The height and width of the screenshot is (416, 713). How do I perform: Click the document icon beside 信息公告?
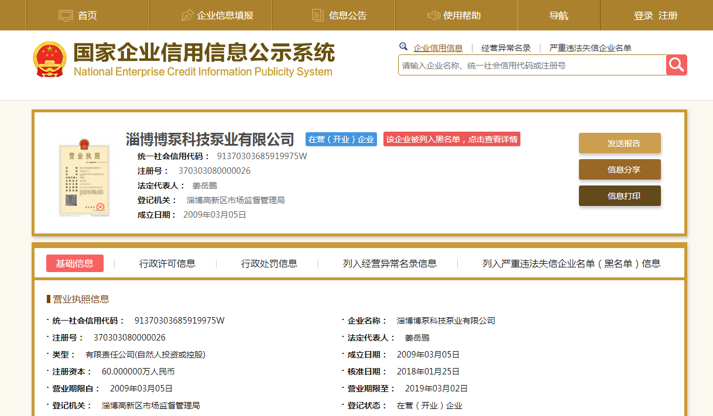[x=317, y=15]
